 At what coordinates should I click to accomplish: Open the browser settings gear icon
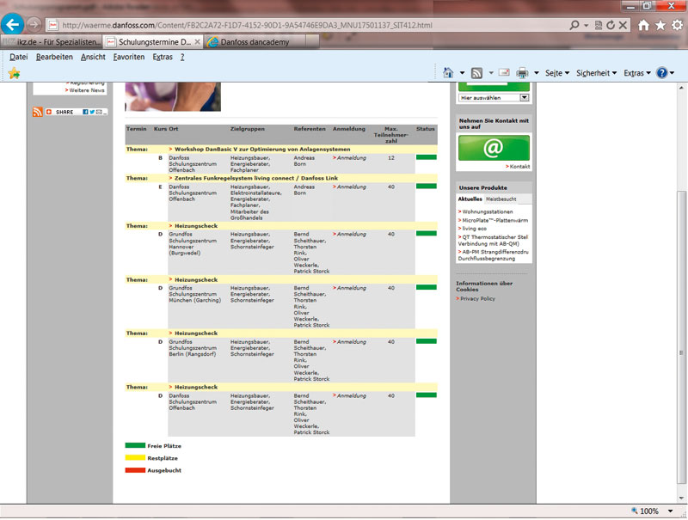coord(677,25)
